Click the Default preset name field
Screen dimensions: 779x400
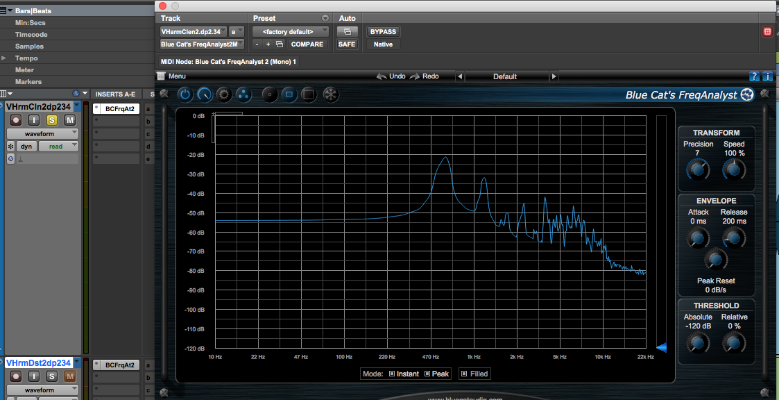505,76
